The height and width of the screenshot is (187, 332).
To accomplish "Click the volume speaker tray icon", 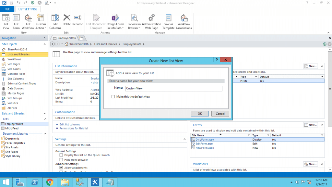I will (x=297, y=182).
